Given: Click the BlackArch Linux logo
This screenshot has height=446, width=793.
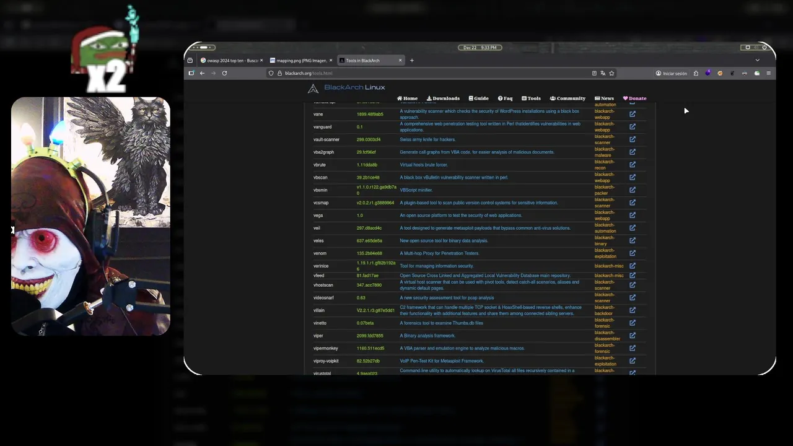Looking at the screenshot, I should 346,88.
